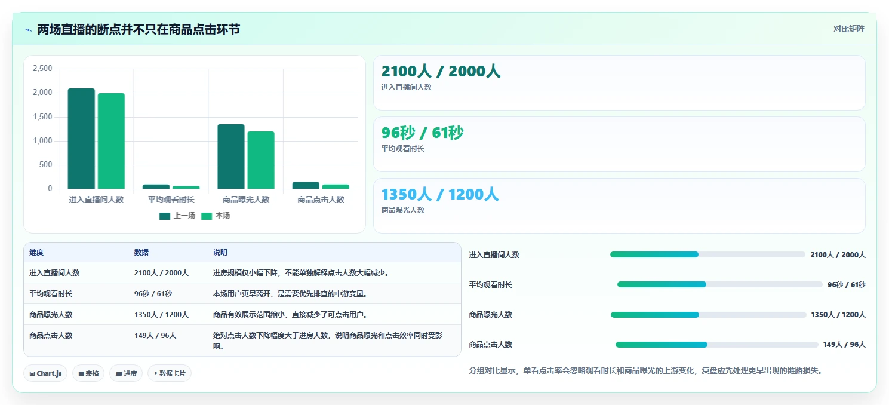
Task: Click the 商品点击人数 chart axis label
Action: (x=321, y=200)
